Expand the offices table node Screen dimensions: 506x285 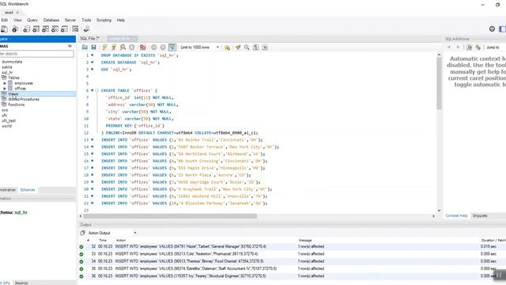pyautogui.click(x=5, y=88)
